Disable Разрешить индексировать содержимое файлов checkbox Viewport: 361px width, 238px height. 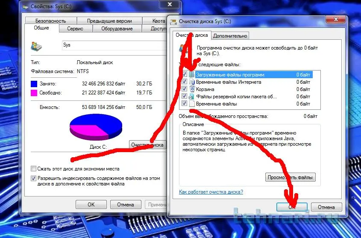coord(33,178)
